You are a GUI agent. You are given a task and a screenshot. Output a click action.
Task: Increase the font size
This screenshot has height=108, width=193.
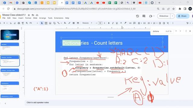105,23
